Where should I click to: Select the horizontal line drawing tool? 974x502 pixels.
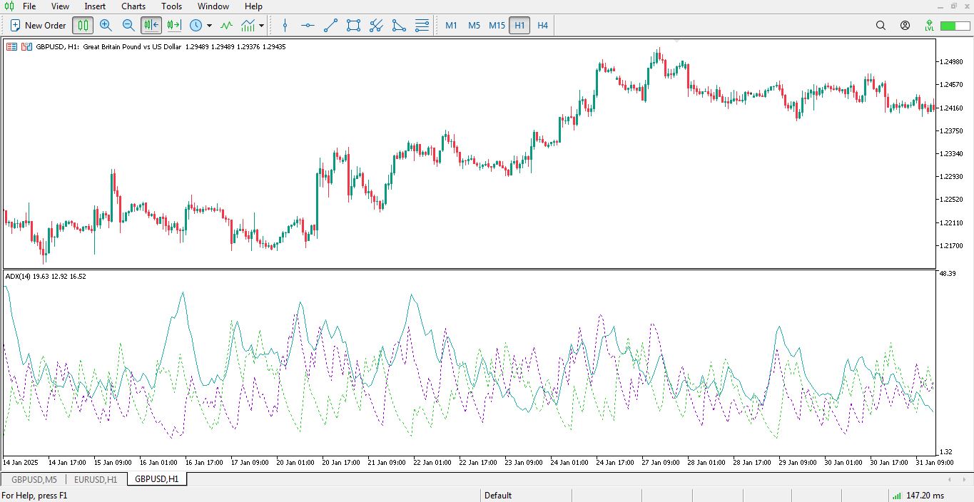308,25
